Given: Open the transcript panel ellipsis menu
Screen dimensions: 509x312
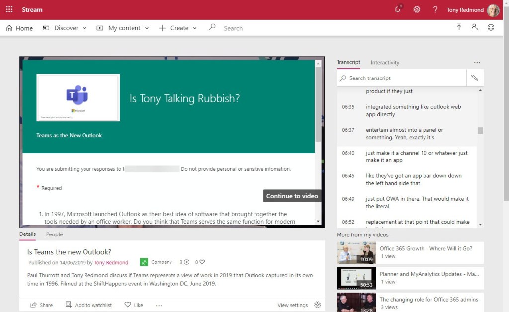Looking at the screenshot, I should pos(477,62).
